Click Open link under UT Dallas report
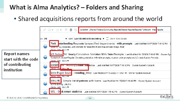180x101 pixels. [53, 61]
